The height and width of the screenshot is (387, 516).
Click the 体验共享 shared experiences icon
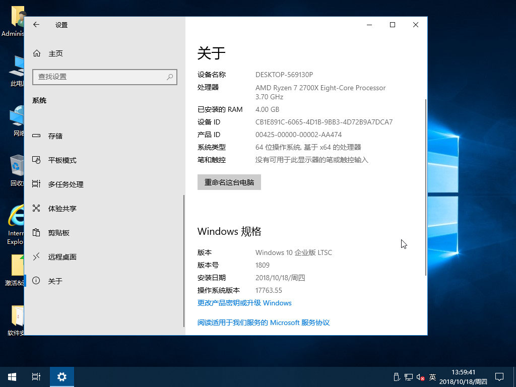tap(36, 208)
